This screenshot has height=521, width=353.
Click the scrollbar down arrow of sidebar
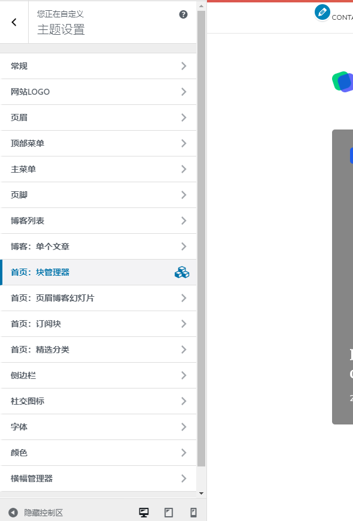tap(201, 493)
